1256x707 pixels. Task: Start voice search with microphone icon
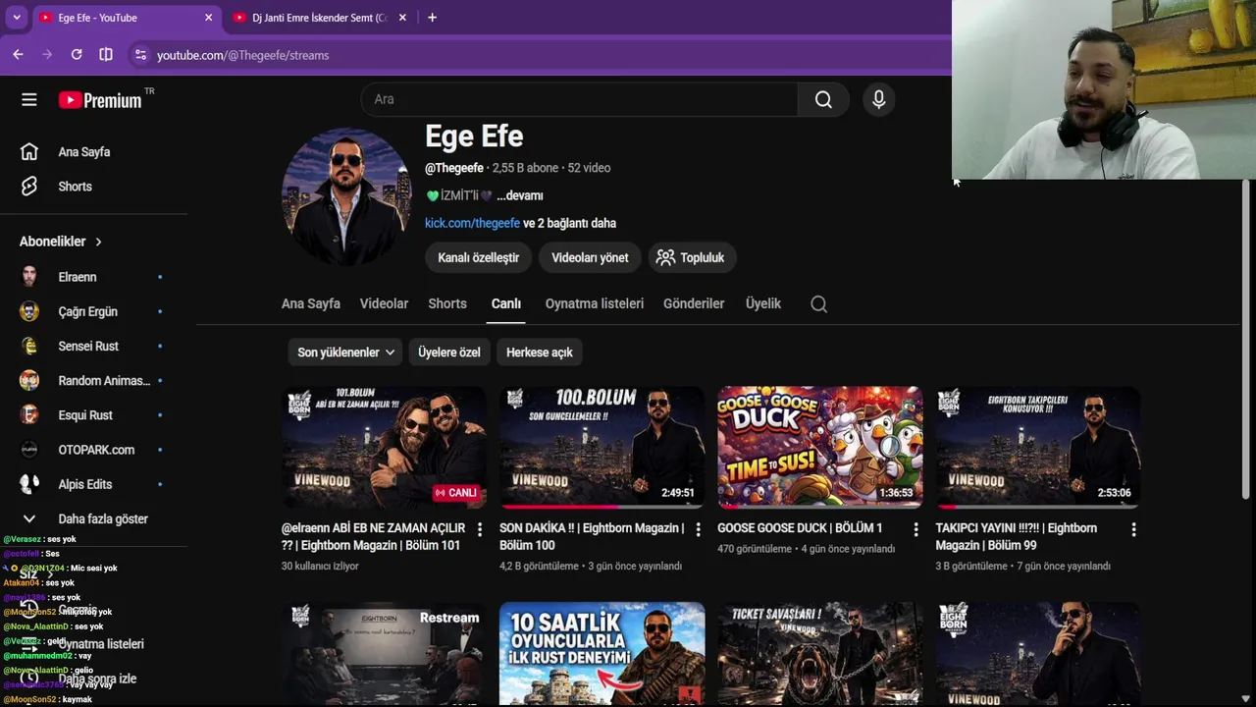[x=878, y=99]
